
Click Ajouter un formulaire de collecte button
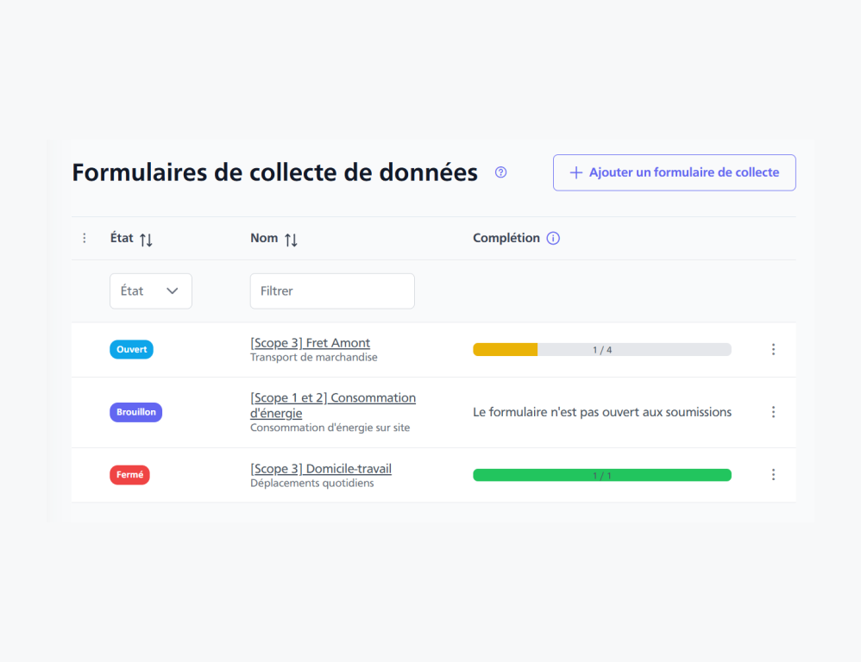(x=675, y=172)
